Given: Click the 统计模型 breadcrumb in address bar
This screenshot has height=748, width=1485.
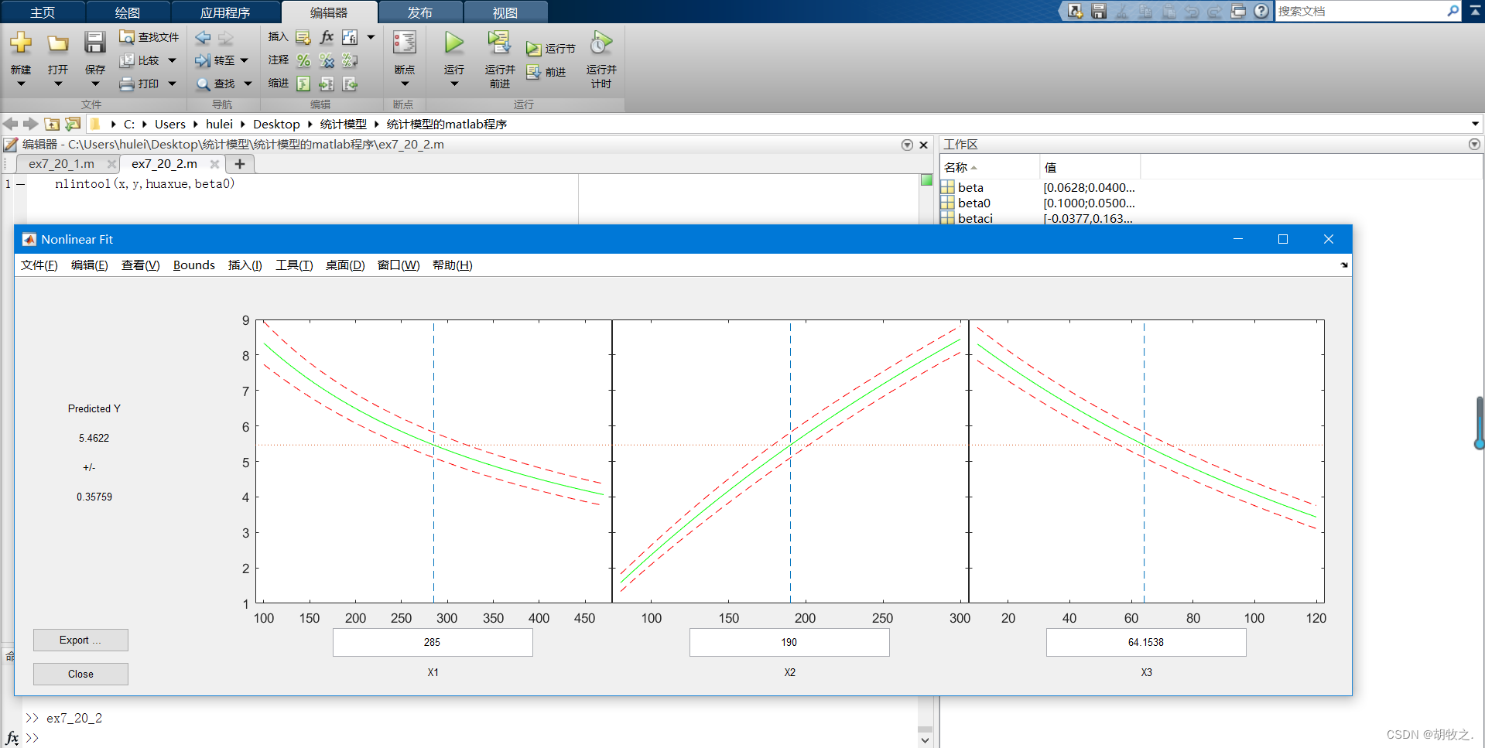Looking at the screenshot, I should 344,124.
